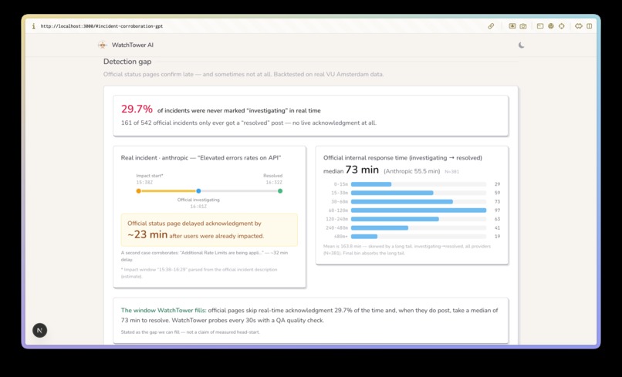Click count "59" beside 15-30m bar
Viewport: 622px width, 377px height.
(x=498, y=193)
